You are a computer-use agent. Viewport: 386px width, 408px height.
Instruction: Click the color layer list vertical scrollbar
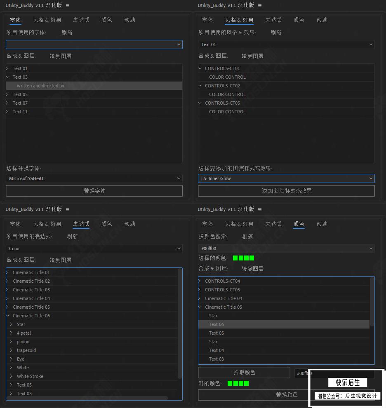(372, 302)
